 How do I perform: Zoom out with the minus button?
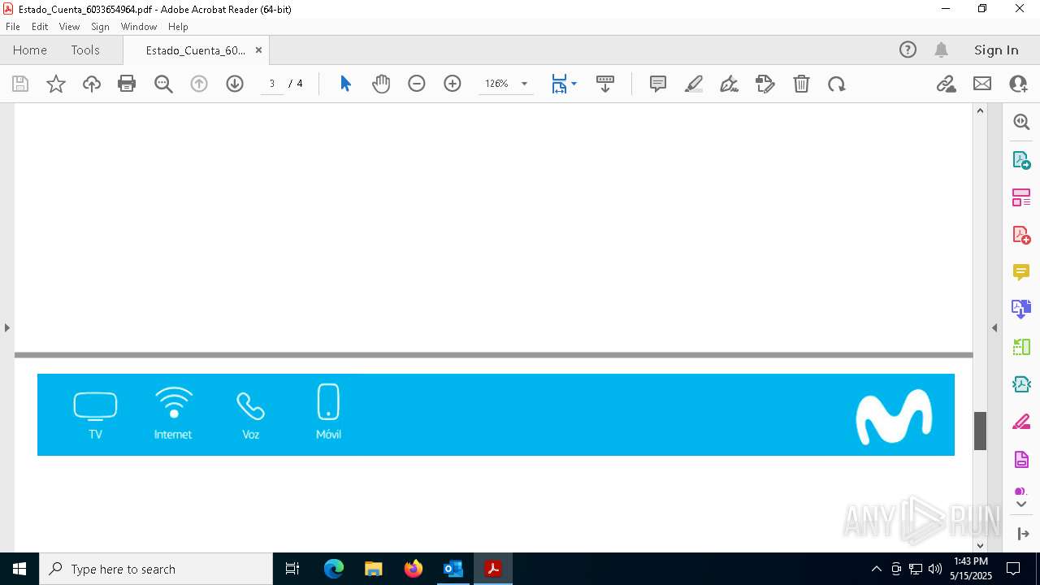[x=417, y=84]
